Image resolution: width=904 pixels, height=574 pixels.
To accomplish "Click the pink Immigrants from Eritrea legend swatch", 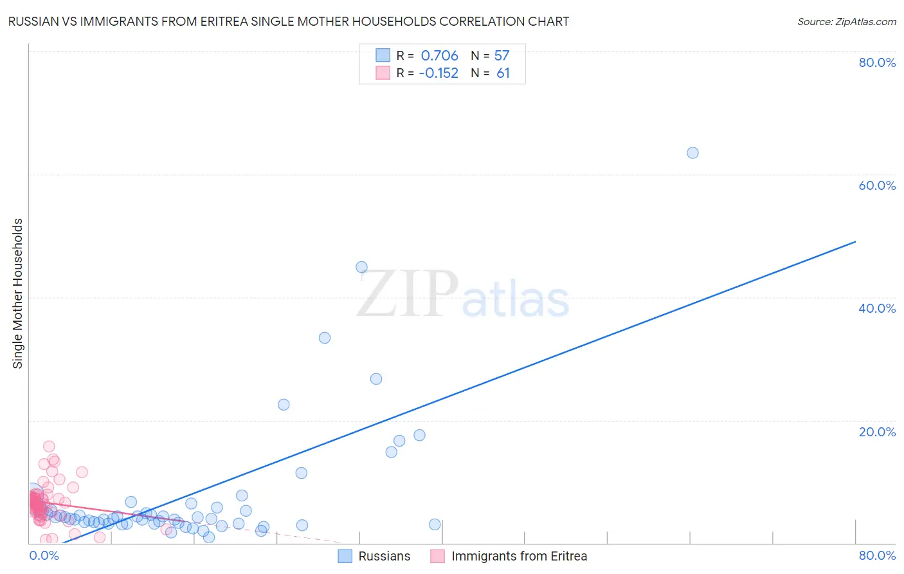I will tap(438, 556).
